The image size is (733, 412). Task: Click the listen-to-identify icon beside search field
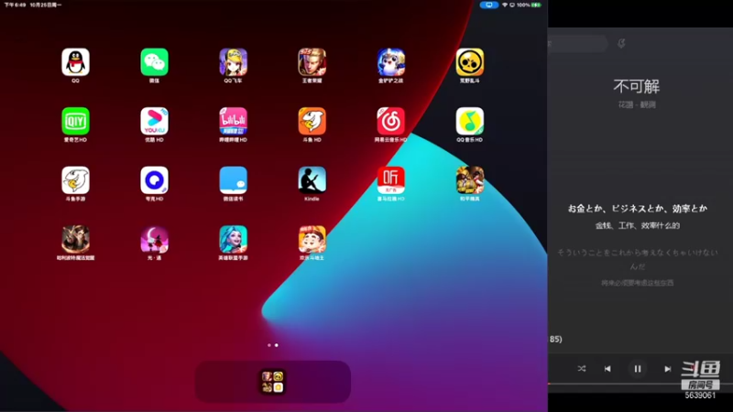pyautogui.click(x=621, y=43)
